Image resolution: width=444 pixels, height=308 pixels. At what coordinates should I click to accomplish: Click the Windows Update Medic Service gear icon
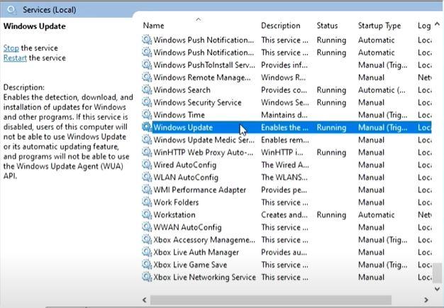(147, 140)
